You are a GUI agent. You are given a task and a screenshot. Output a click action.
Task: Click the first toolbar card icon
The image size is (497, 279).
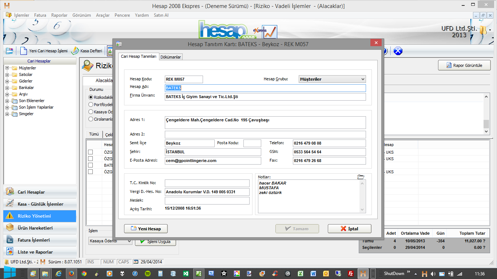(x=10, y=51)
